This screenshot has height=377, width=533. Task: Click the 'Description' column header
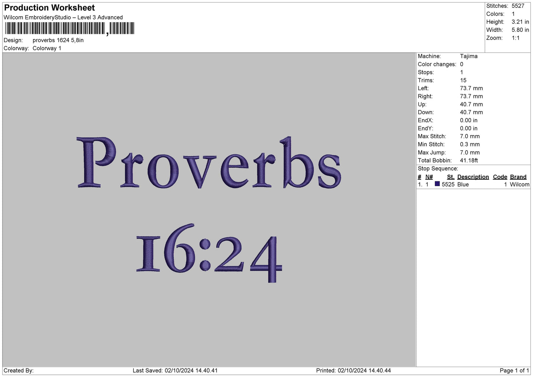[x=473, y=177]
